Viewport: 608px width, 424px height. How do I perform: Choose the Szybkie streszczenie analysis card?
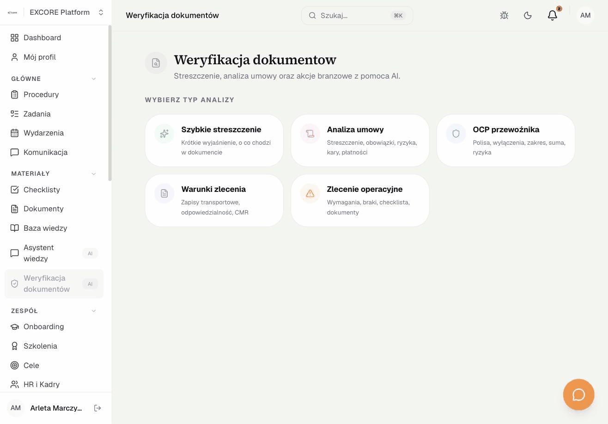[214, 141]
